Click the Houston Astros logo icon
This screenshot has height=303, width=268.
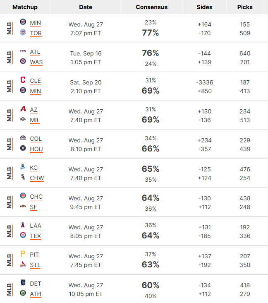click(23, 148)
